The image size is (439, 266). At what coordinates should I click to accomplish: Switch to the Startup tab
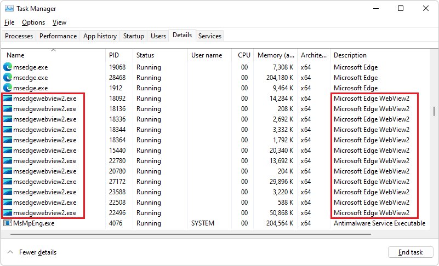[x=134, y=36]
